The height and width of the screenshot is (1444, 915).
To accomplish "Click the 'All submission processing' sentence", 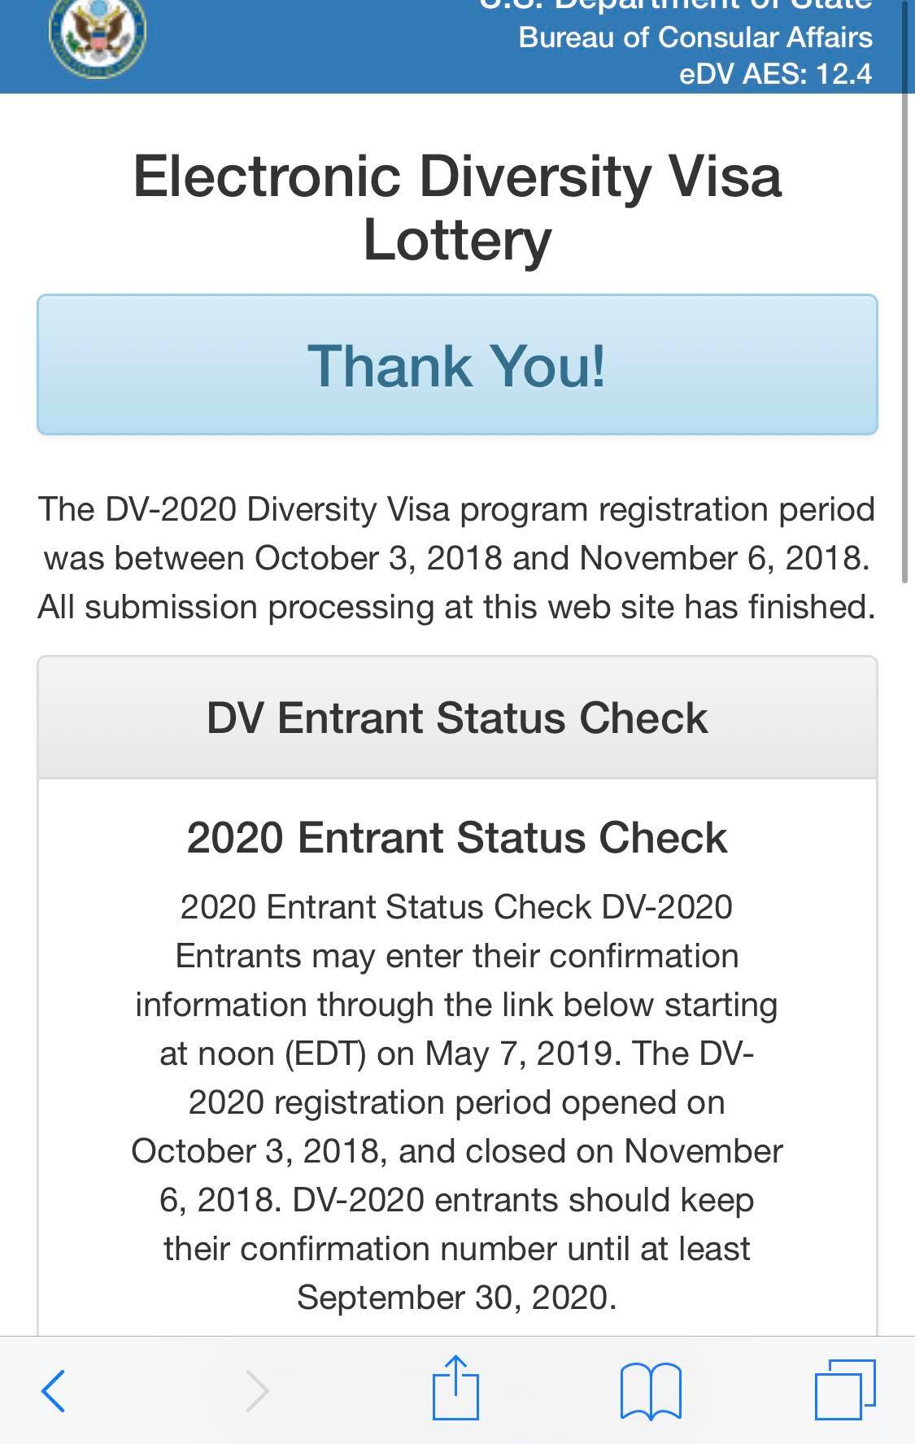I will click(x=457, y=607).
